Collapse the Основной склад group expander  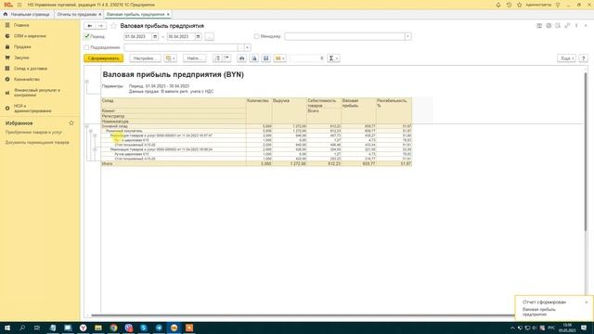[86, 126]
